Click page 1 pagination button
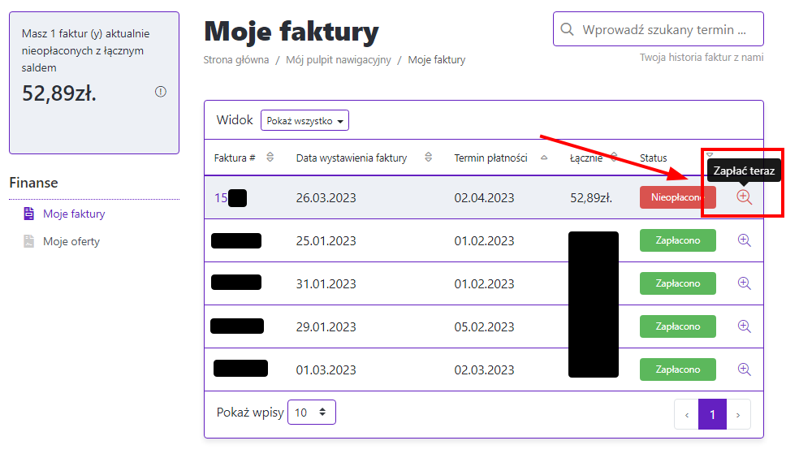 click(712, 414)
